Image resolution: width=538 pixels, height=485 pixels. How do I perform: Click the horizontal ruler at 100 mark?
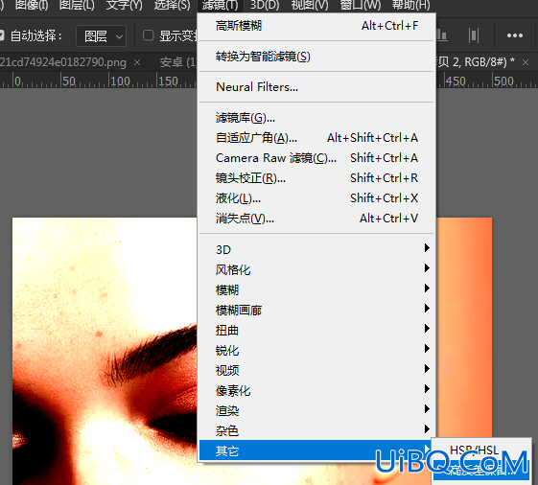pyautogui.click(x=120, y=81)
